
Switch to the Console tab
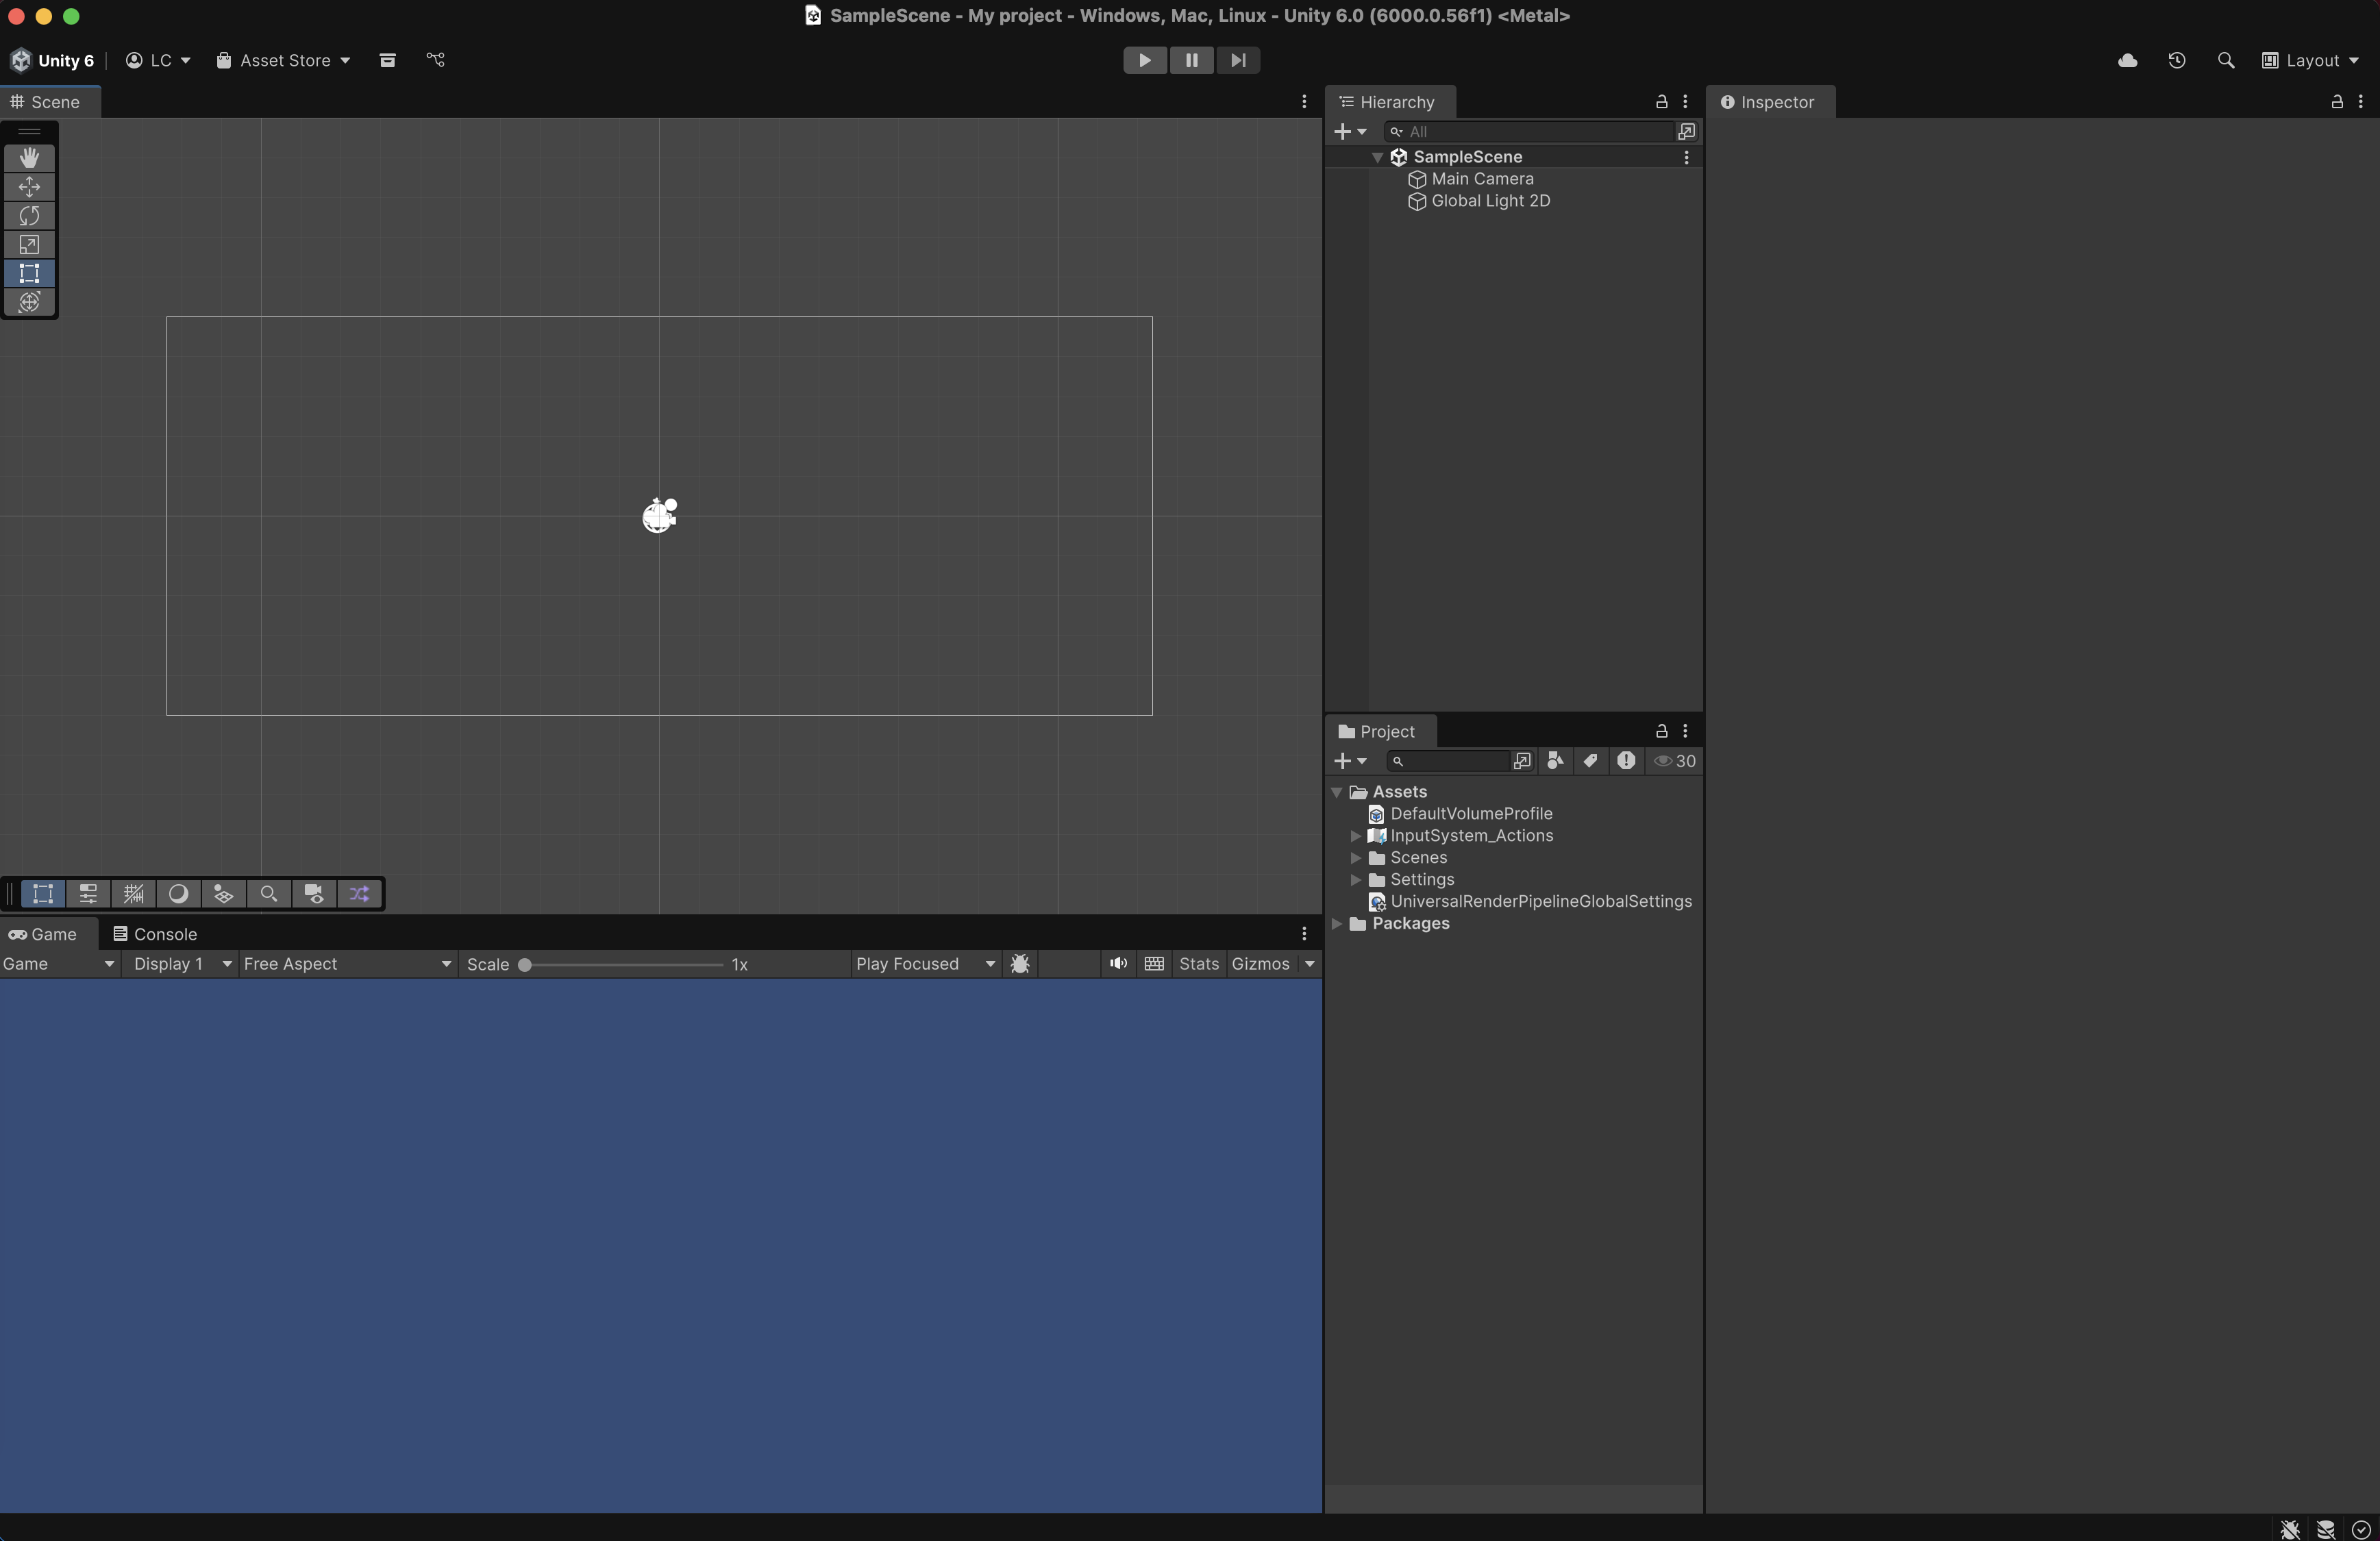click(x=155, y=933)
